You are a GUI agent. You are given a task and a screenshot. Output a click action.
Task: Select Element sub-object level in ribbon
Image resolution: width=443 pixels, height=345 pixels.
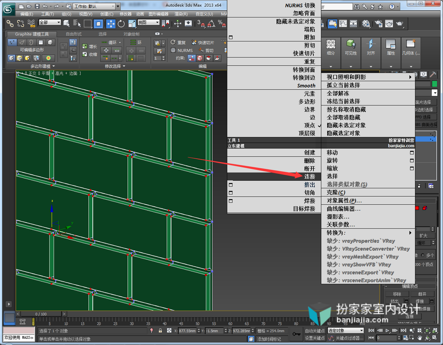pyautogui.click(x=50, y=42)
